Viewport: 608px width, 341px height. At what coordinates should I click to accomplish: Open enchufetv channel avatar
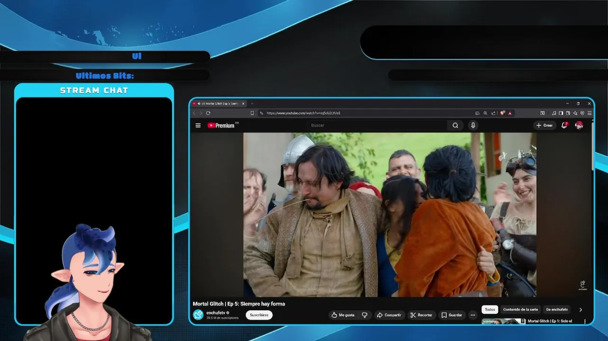(198, 315)
